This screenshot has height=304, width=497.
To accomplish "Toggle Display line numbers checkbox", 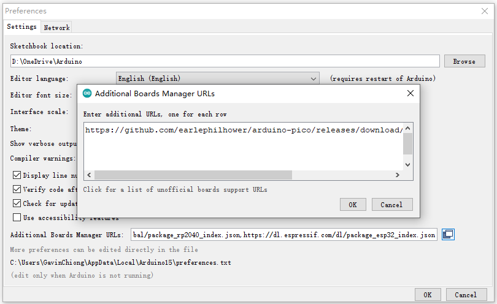I will pyautogui.click(x=17, y=175).
